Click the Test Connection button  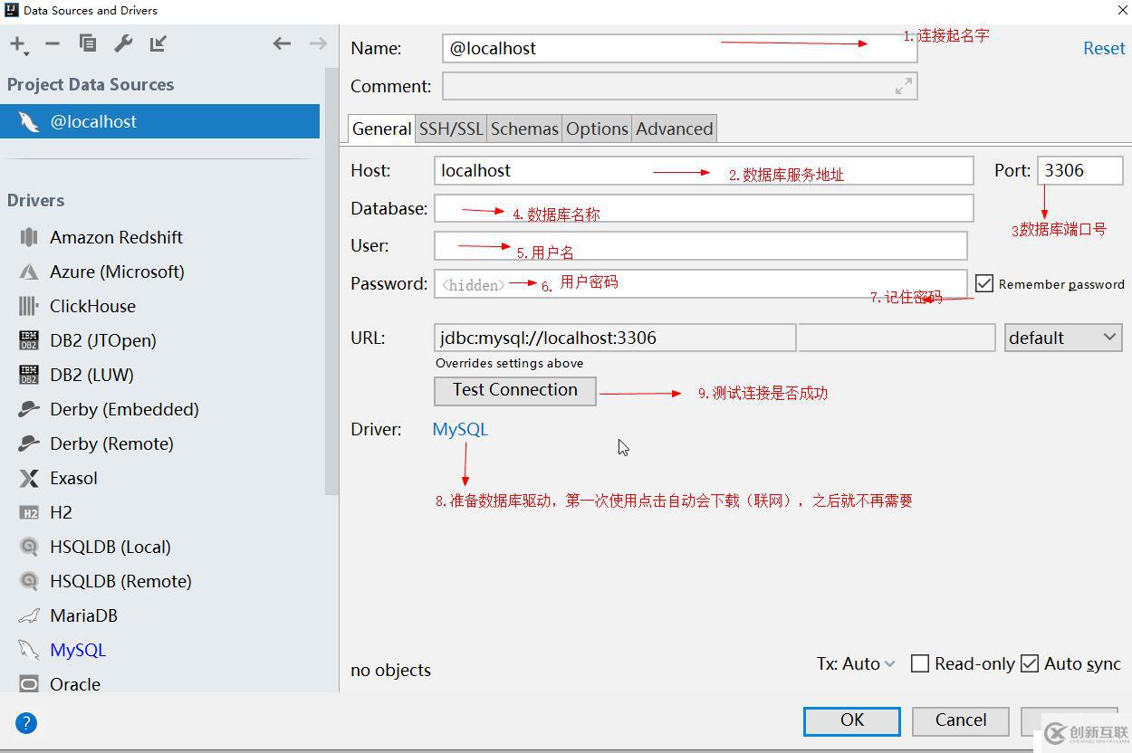point(515,390)
